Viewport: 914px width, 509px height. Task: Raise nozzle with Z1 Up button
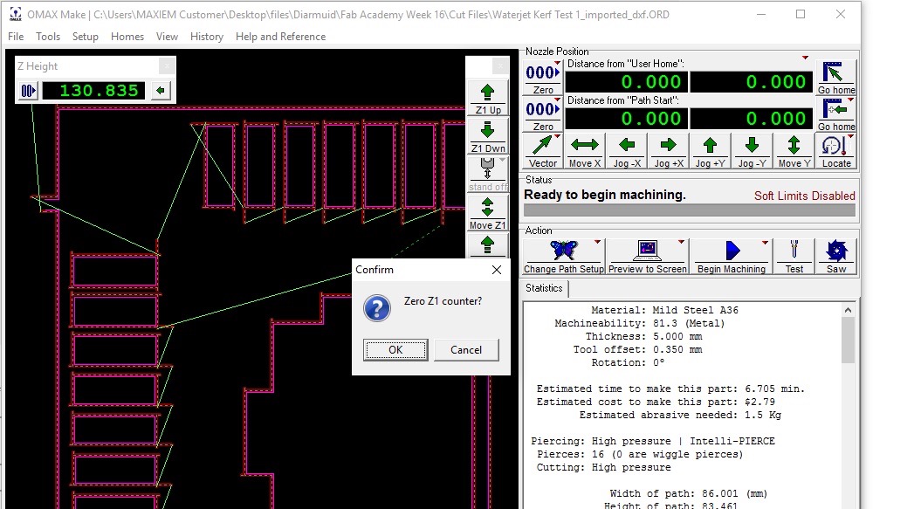487,98
